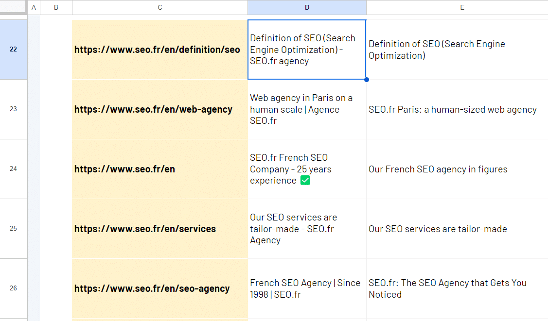Select row 22 header
548x321 pixels.
[14, 50]
